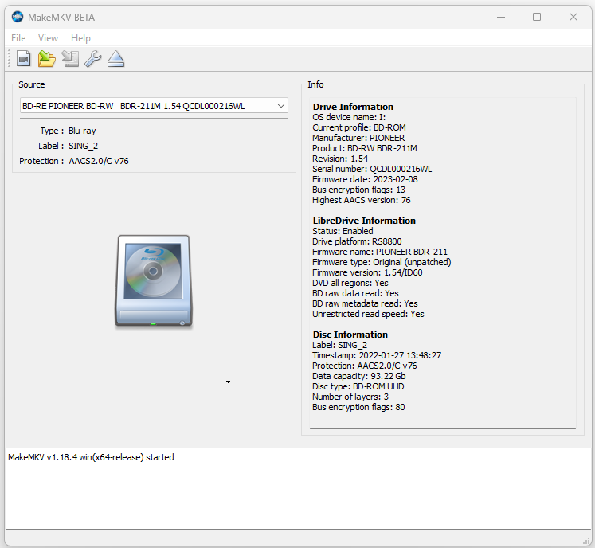This screenshot has width=595, height=548.
Task: Click the 'Protection : AACS2.0/C v76' source text
Action: 74,161
